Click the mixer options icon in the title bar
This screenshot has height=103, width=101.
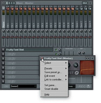click(3, 3)
